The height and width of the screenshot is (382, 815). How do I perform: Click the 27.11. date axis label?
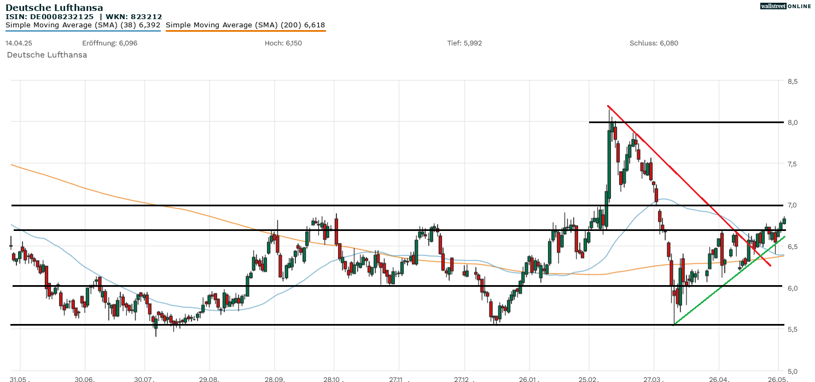(x=399, y=379)
